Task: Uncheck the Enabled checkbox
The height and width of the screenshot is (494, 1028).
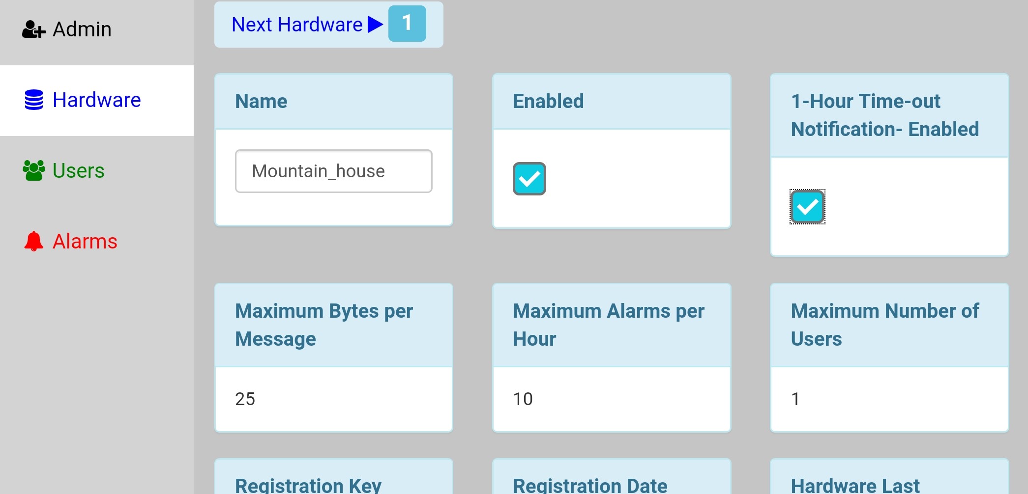Action: pos(529,179)
